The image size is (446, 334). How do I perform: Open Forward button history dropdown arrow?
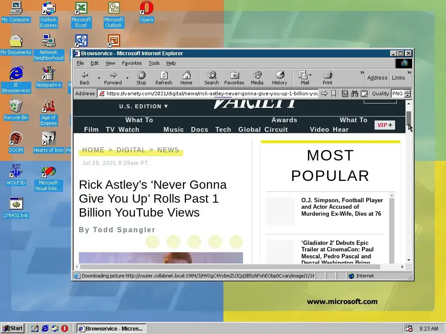tap(127, 78)
